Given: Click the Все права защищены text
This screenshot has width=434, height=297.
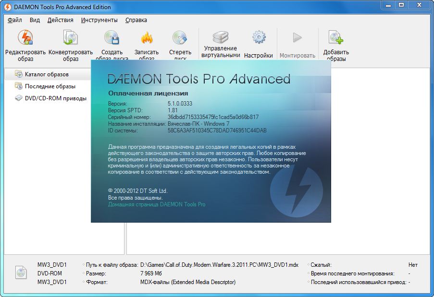Looking at the screenshot, I should [x=136, y=198].
